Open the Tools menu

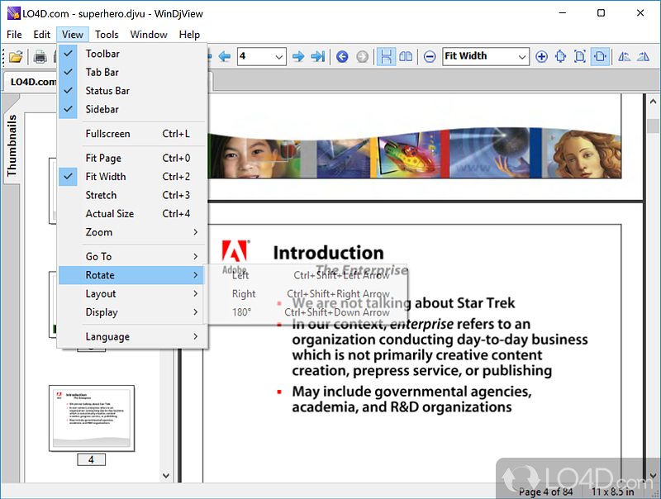click(107, 35)
